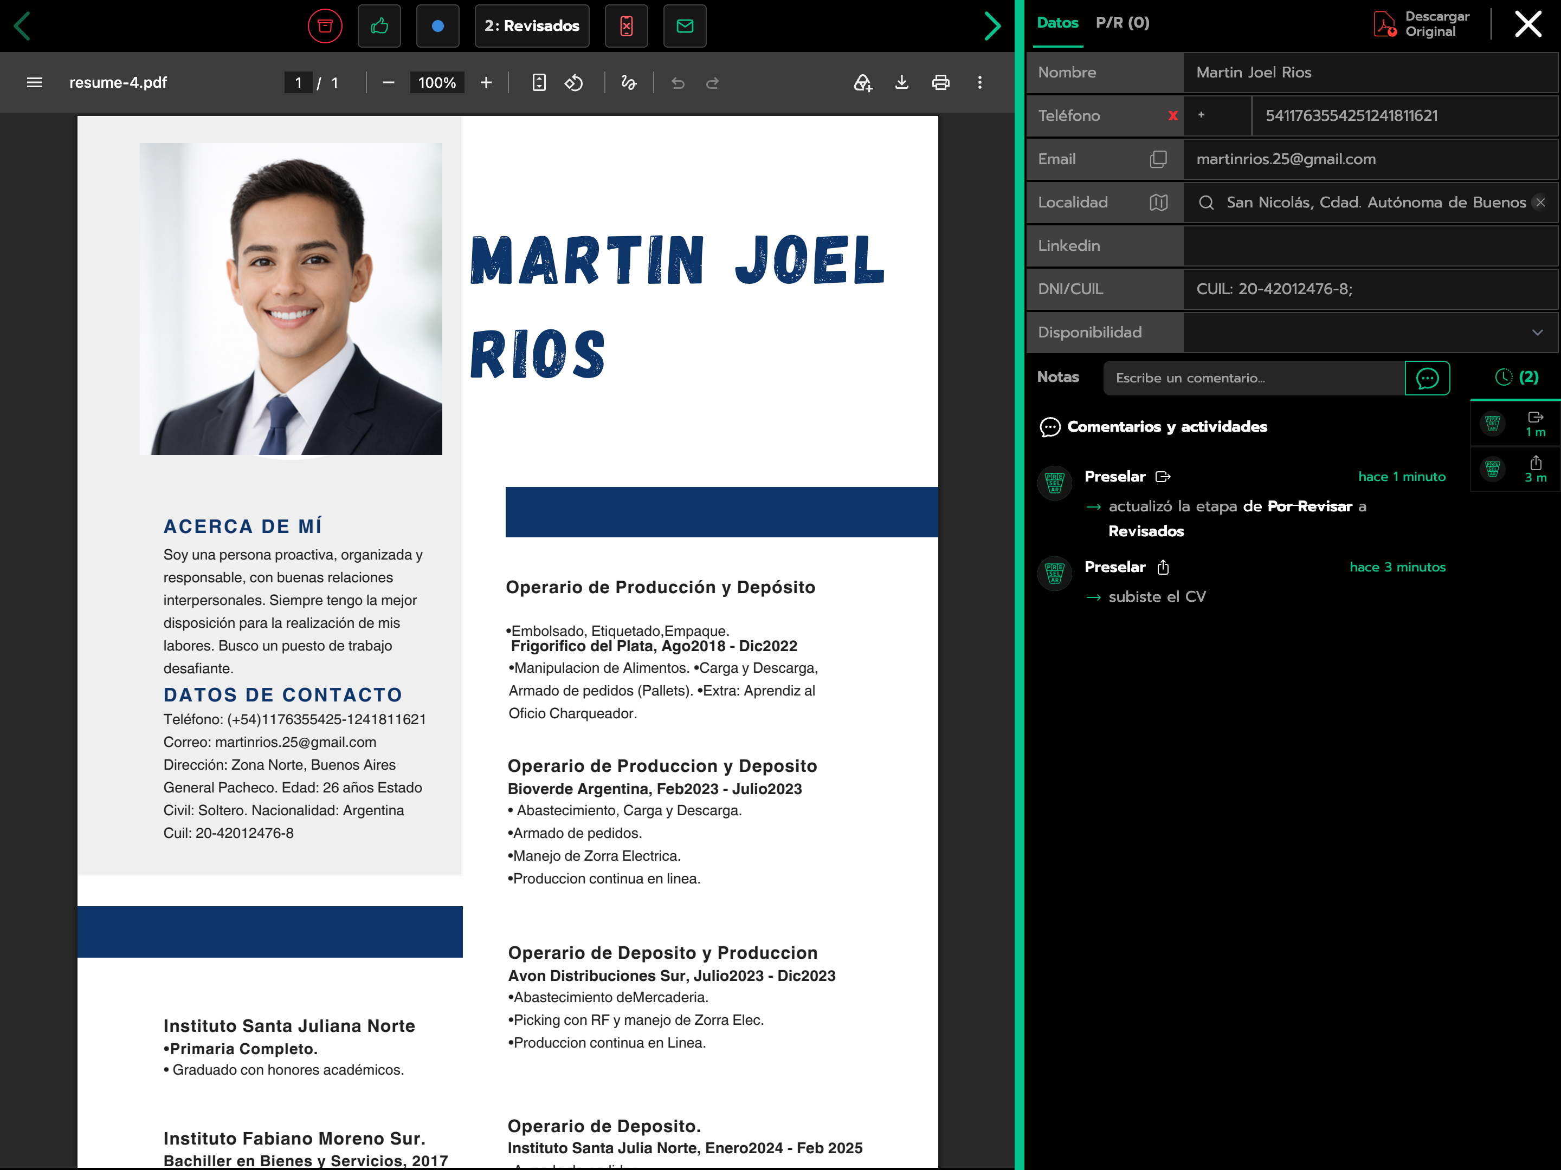Clear the Localidad value with its x

point(1540,203)
